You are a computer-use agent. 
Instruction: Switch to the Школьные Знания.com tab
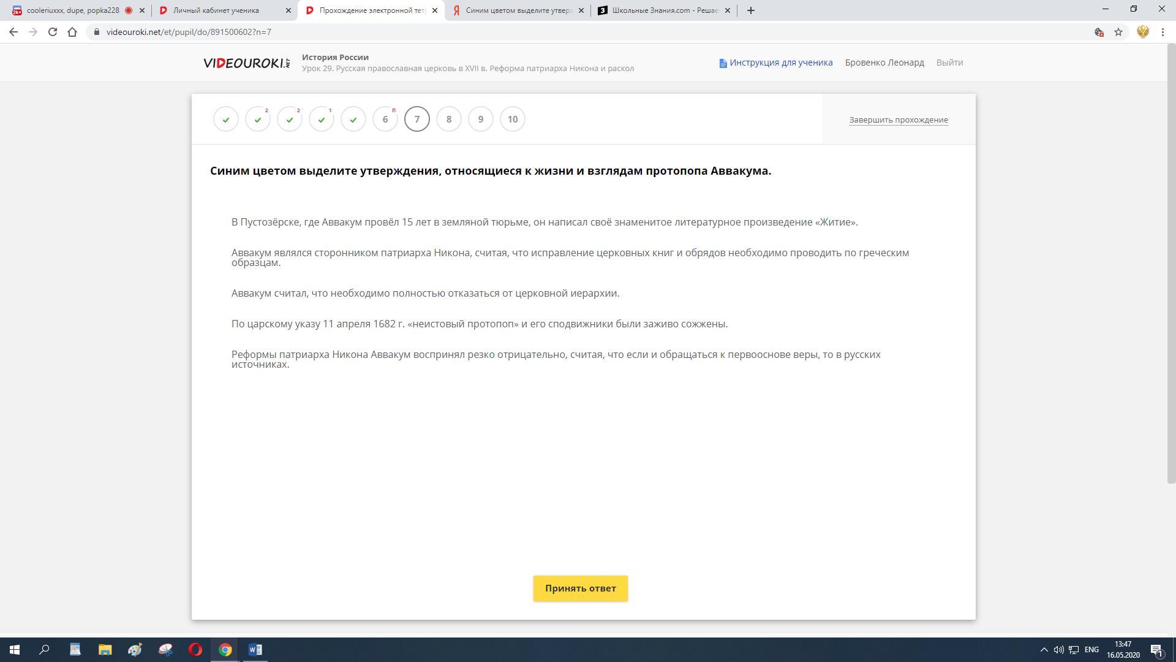(x=664, y=10)
